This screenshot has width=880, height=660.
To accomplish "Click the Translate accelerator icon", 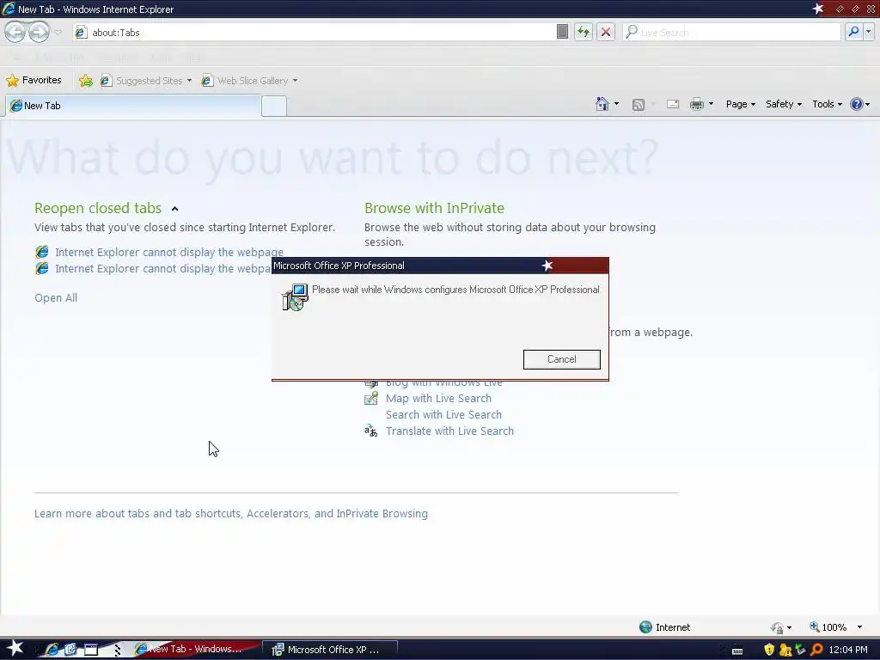I will [371, 431].
